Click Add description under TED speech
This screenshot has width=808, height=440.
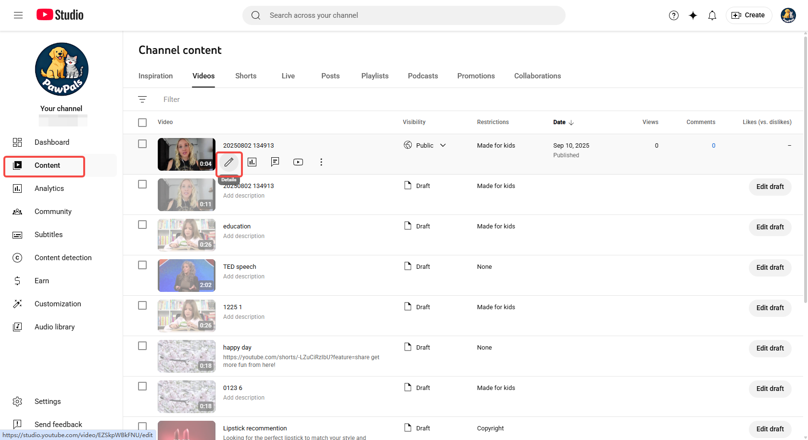(243, 276)
